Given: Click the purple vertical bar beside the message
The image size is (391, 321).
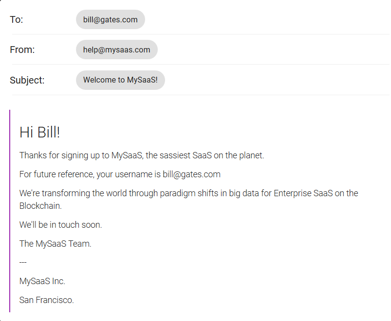Looking at the screenshot, I should pos(10,211).
